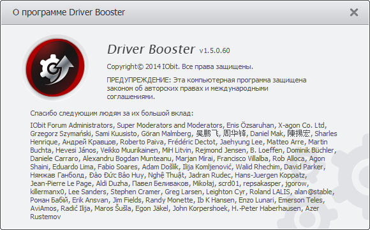Click the version number v1.5.0.60
Image resolution: width=370 pixels, height=230 pixels.
point(214,50)
